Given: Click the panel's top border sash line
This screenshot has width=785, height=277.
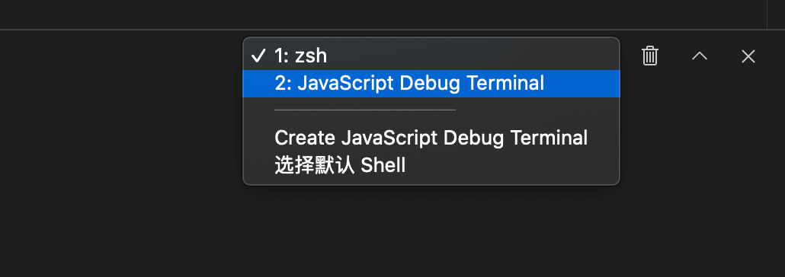Looking at the screenshot, I should pos(392,30).
